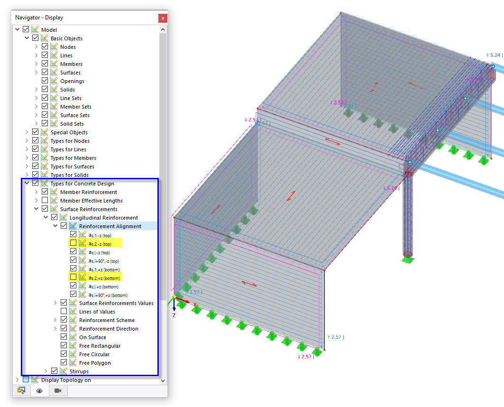Click the Openings display icon

pyautogui.click(x=54, y=81)
